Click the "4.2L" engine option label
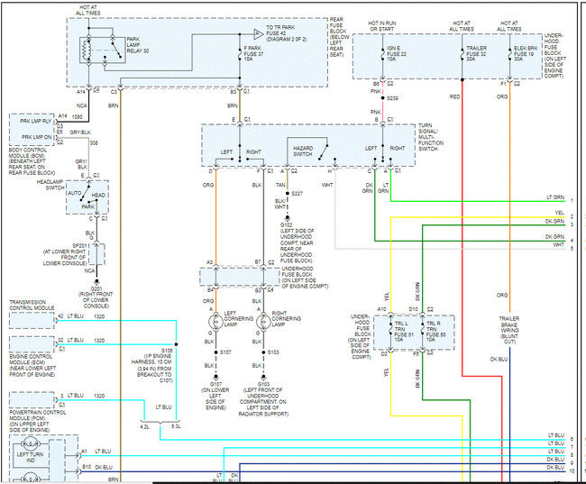This screenshot has width=586, height=484. (144, 426)
